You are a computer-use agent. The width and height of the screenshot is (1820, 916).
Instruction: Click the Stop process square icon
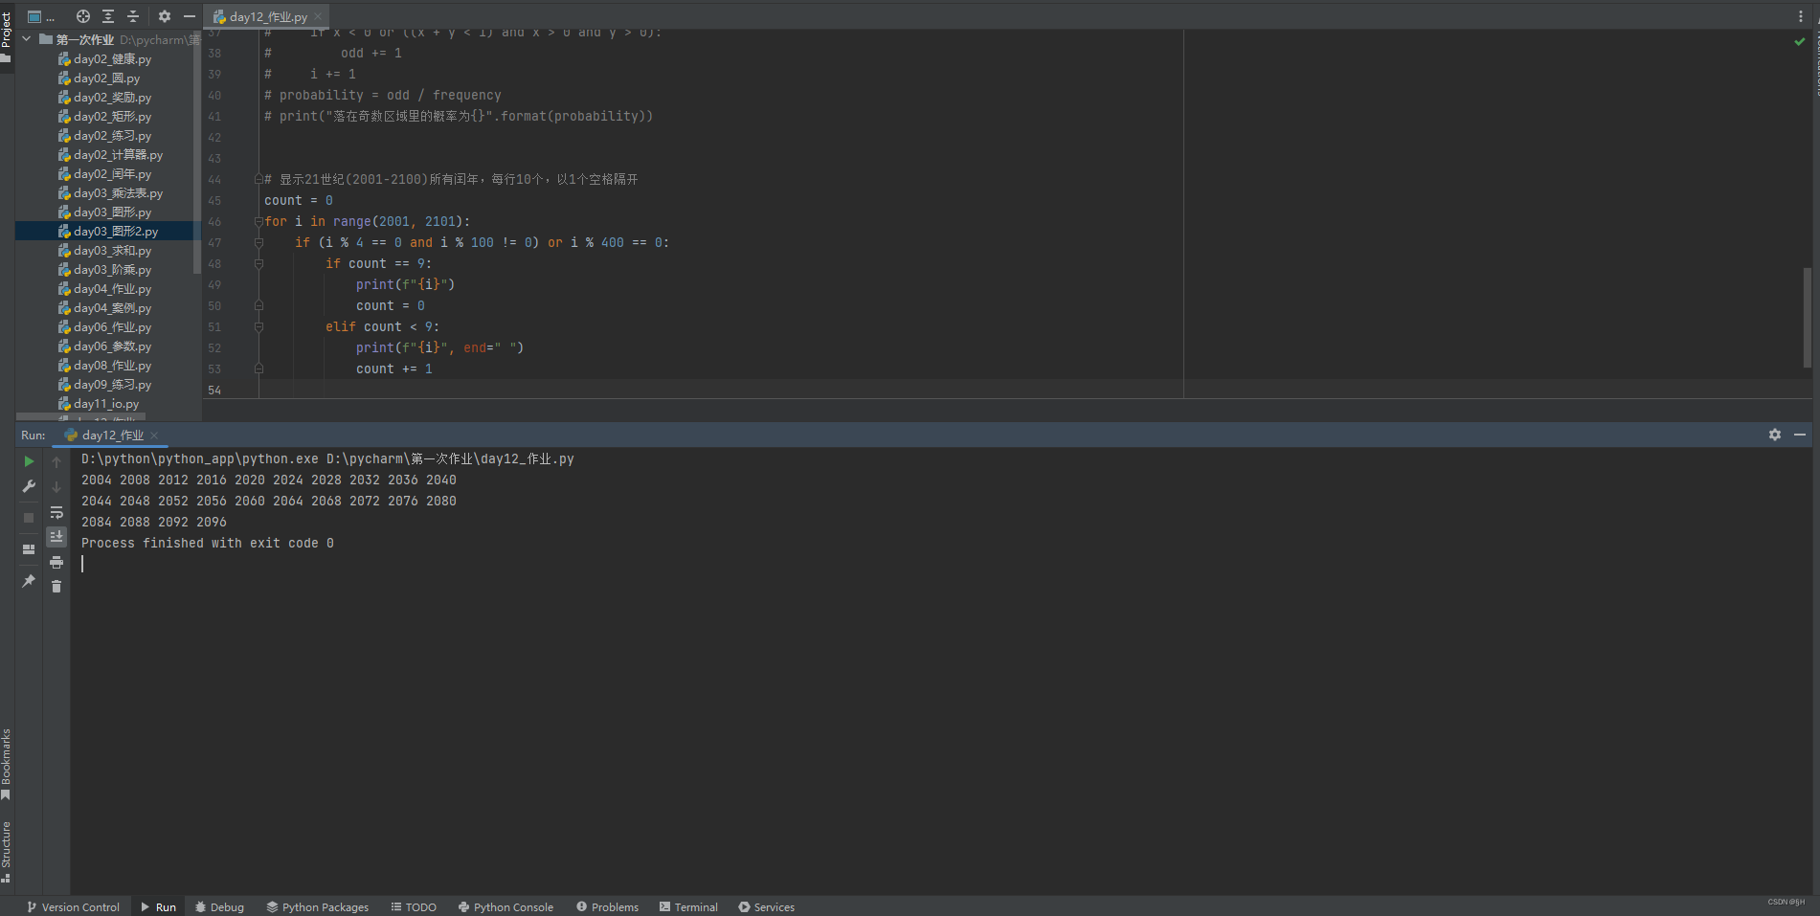pos(29,518)
